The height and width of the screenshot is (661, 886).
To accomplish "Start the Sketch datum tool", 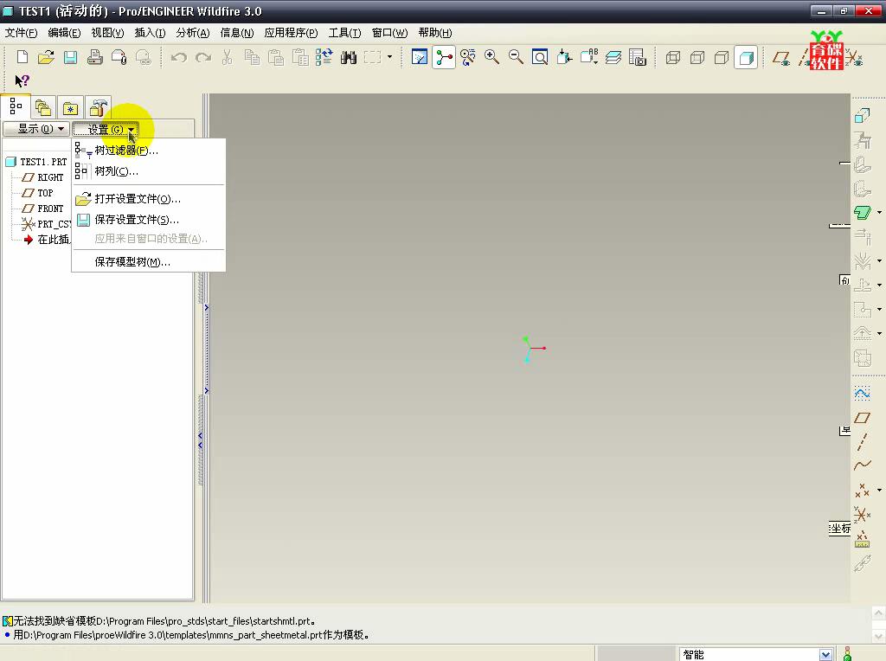I will pos(862,393).
